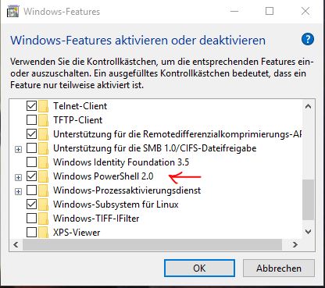This screenshot has height=288, width=325.
Task: Click the Windows-TIFF-IFilter folder icon
Action: [43, 219]
